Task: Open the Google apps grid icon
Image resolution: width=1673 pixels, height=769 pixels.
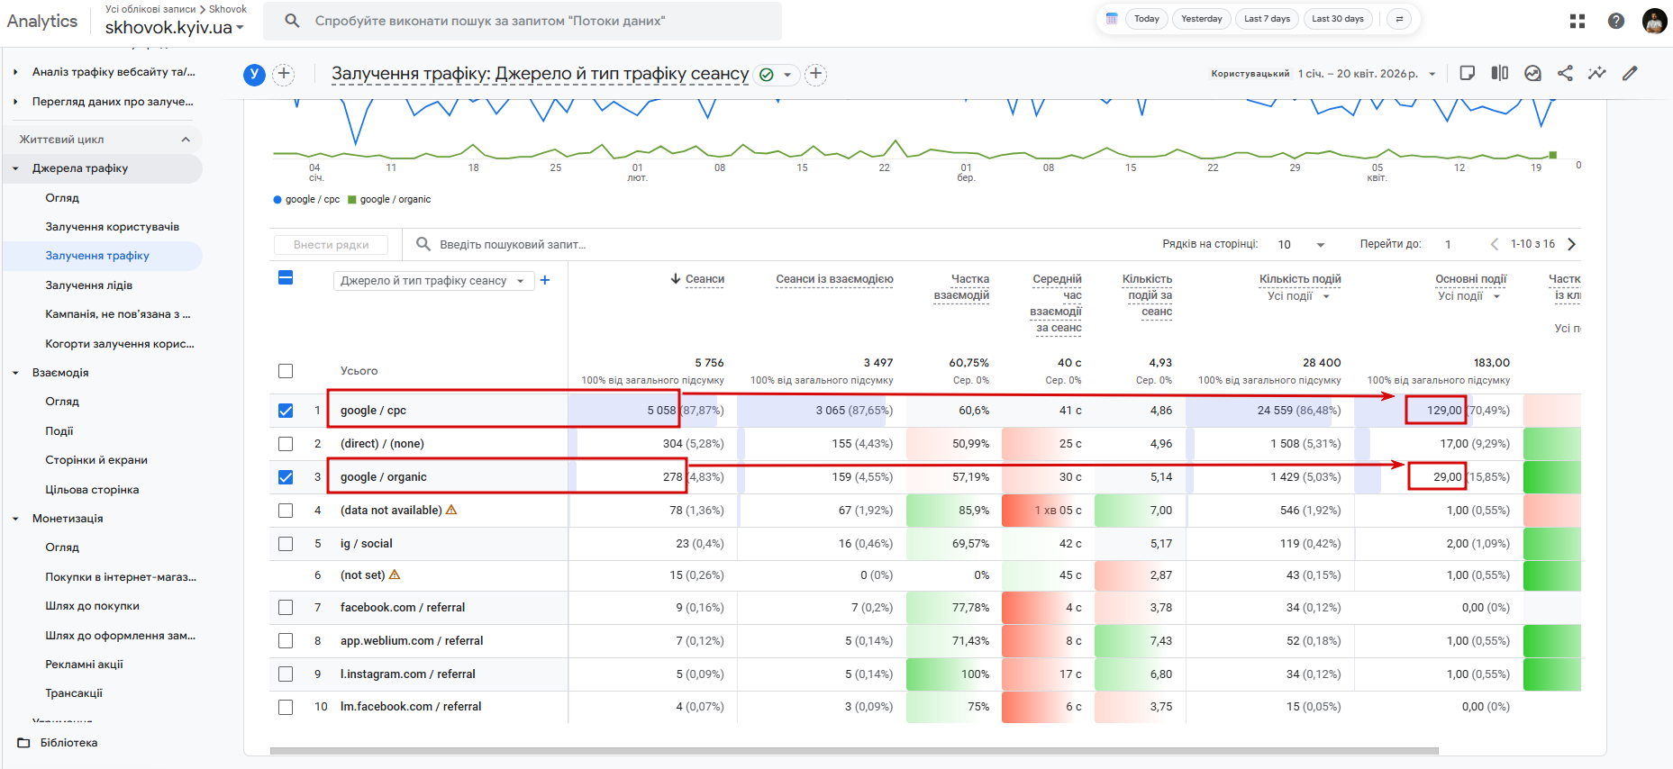Action: pyautogui.click(x=1578, y=21)
